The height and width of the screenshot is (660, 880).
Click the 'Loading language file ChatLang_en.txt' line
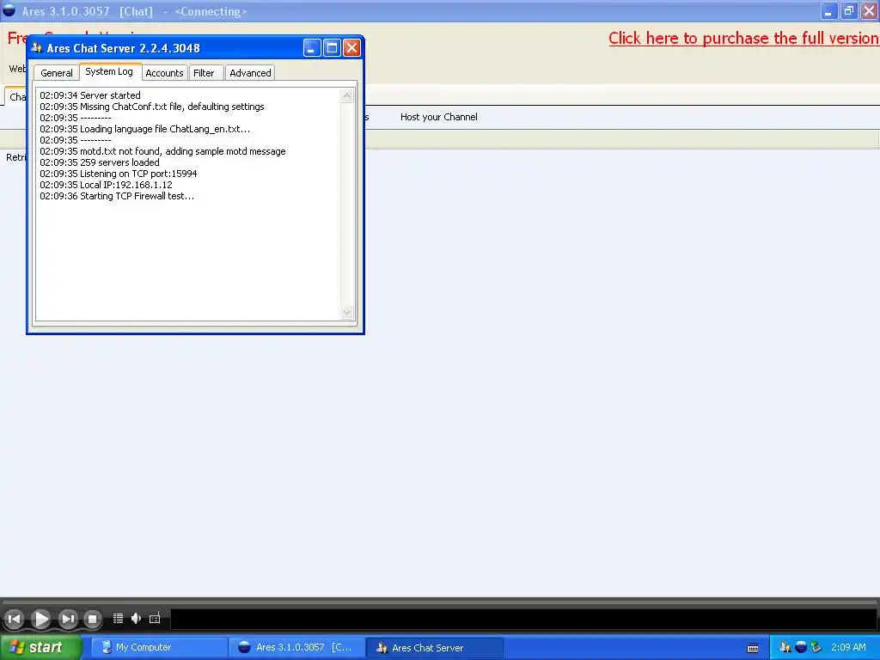click(x=144, y=129)
